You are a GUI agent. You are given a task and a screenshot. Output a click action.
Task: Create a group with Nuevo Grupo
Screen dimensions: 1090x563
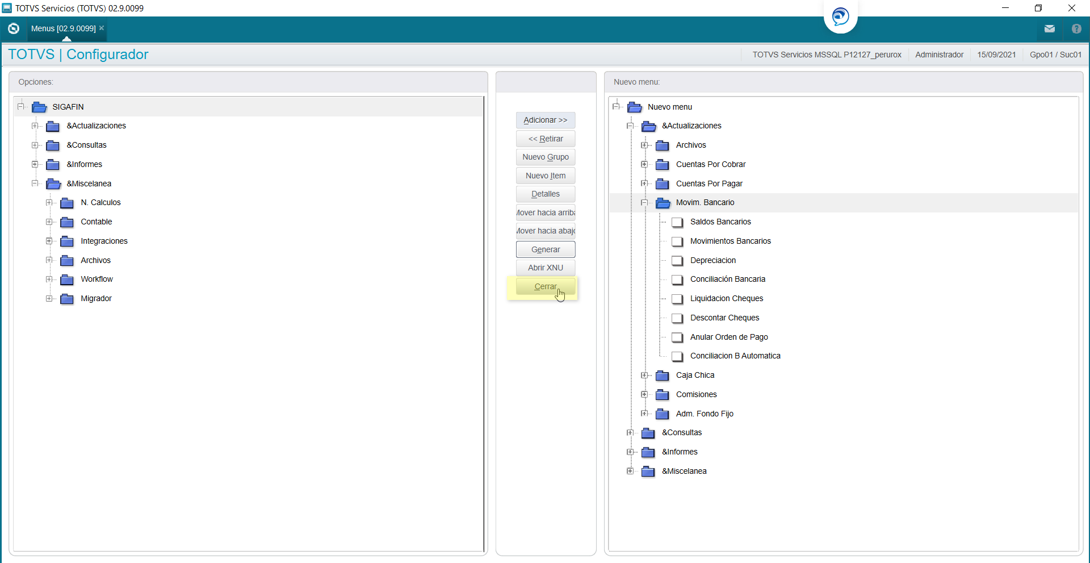546,157
